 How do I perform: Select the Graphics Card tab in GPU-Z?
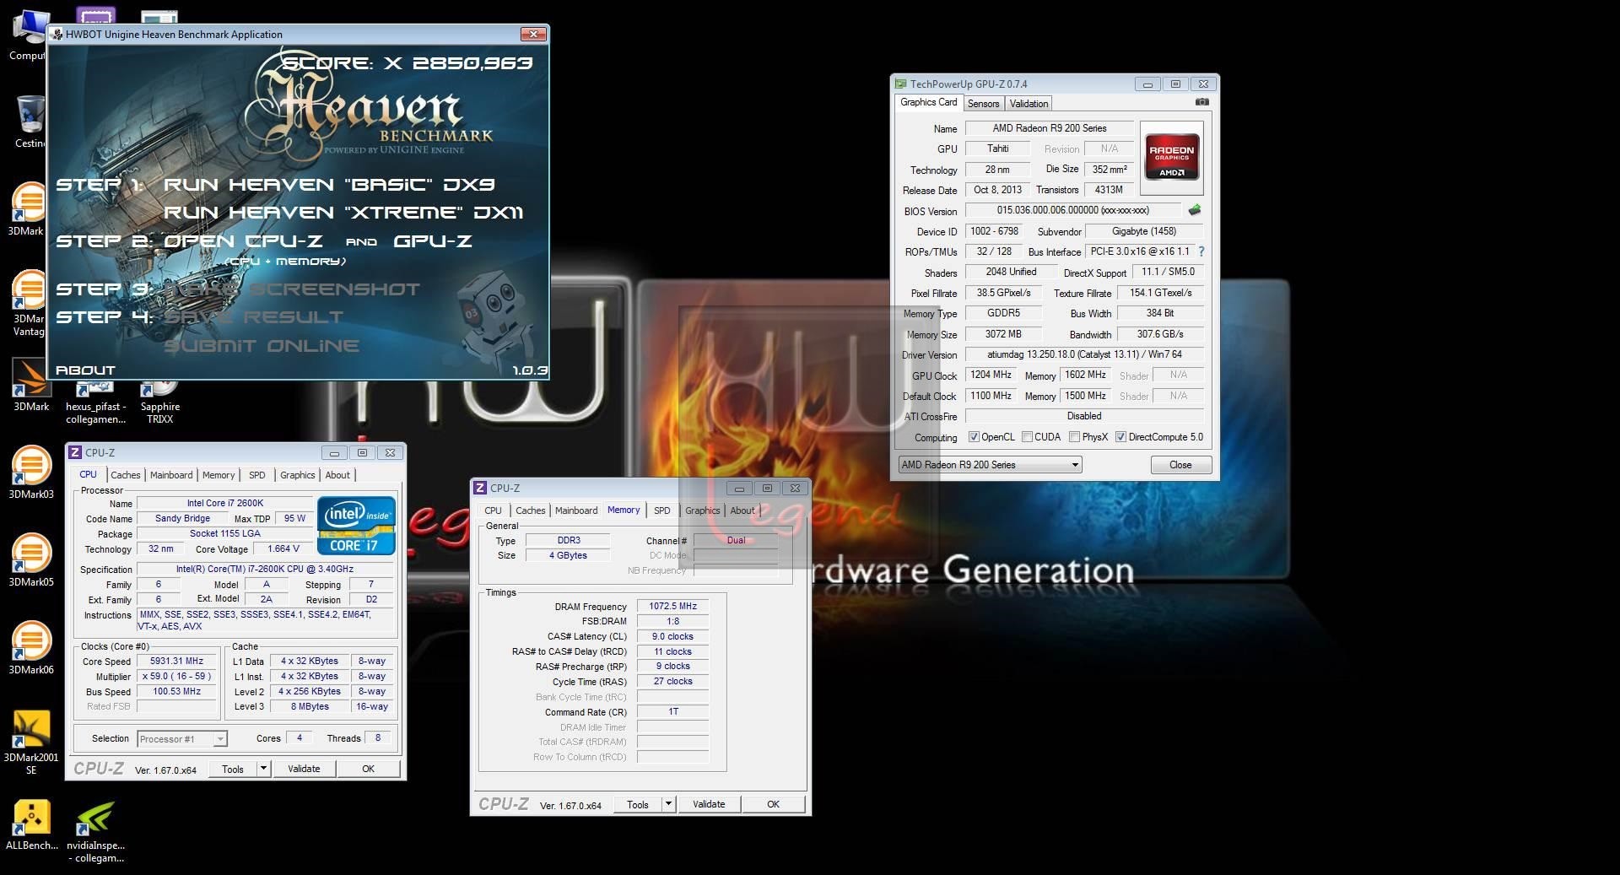(928, 102)
